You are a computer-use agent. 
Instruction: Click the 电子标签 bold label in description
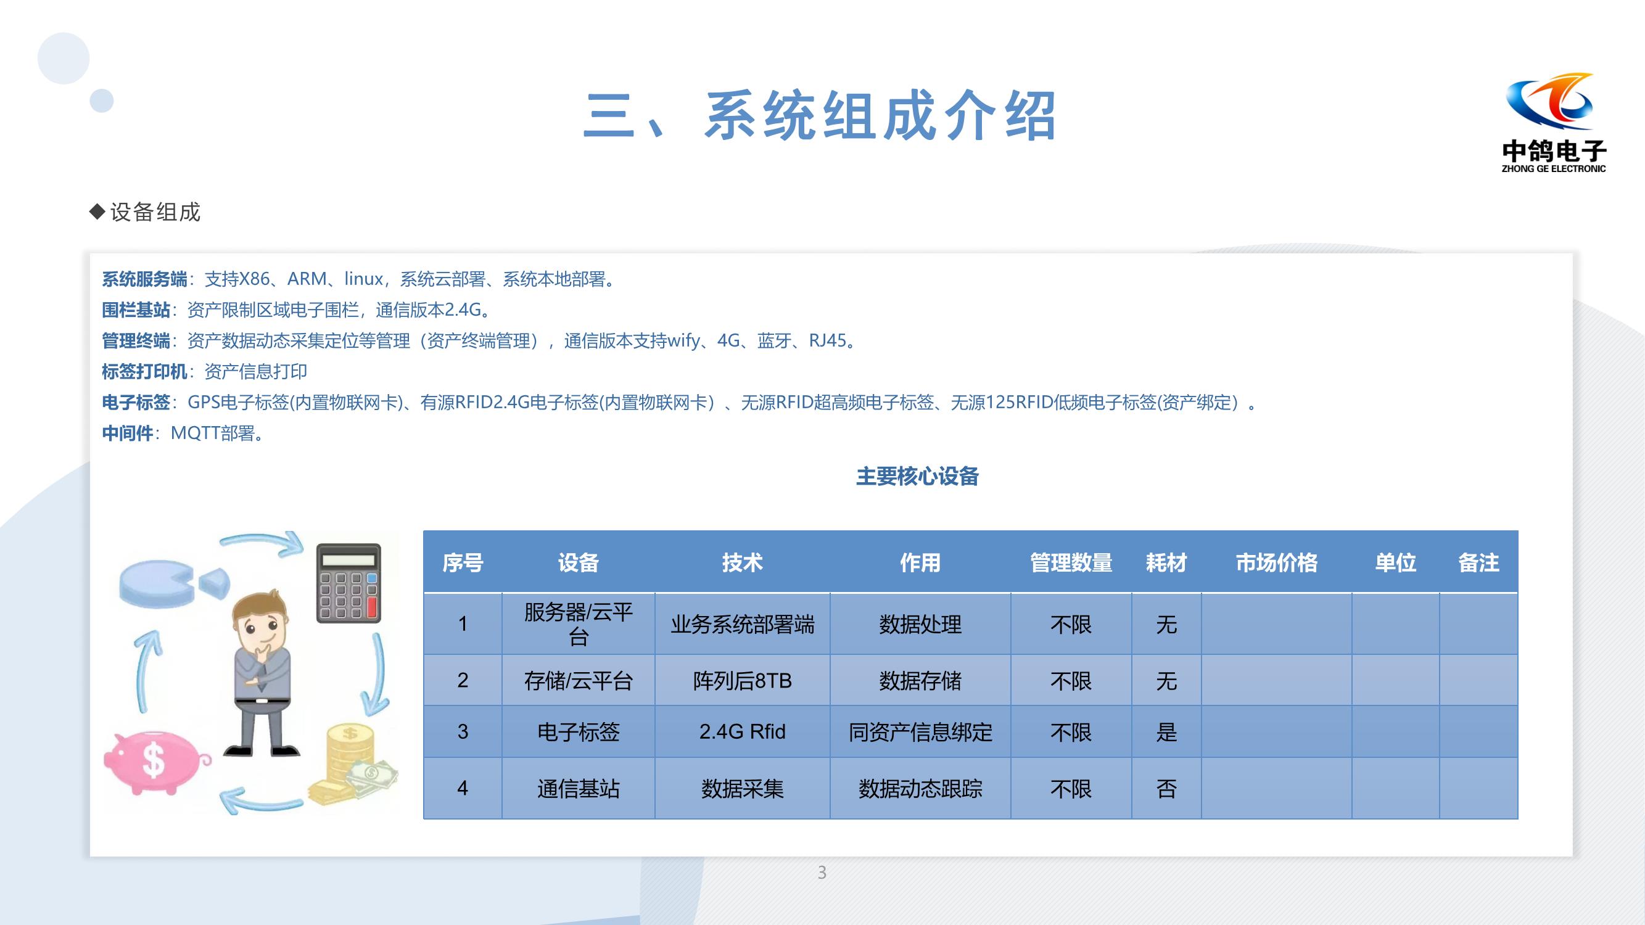(136, 402)
